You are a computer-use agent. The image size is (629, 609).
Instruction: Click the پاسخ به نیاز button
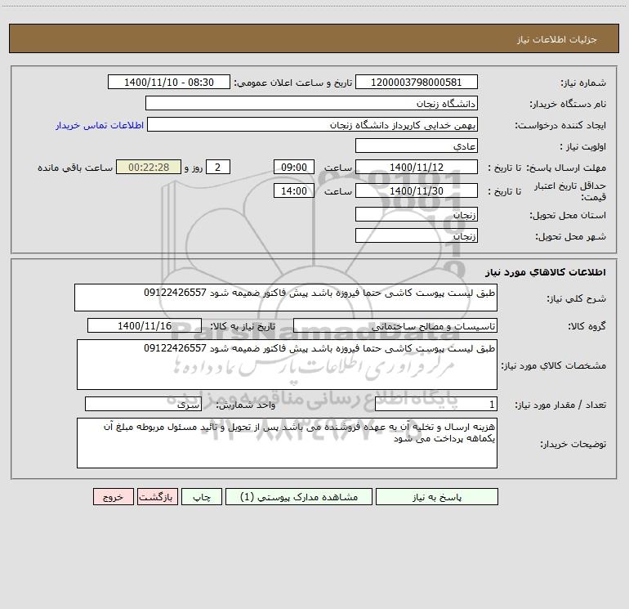[437, 496]
